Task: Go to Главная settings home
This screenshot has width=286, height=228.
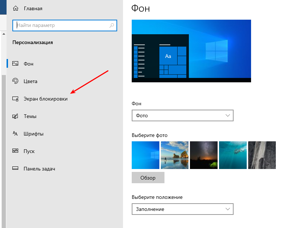Action: [33, 8]
